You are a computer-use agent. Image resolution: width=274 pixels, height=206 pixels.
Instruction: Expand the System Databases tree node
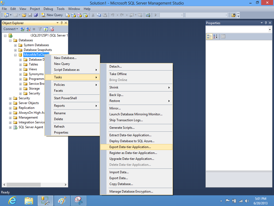coord(16,45)
